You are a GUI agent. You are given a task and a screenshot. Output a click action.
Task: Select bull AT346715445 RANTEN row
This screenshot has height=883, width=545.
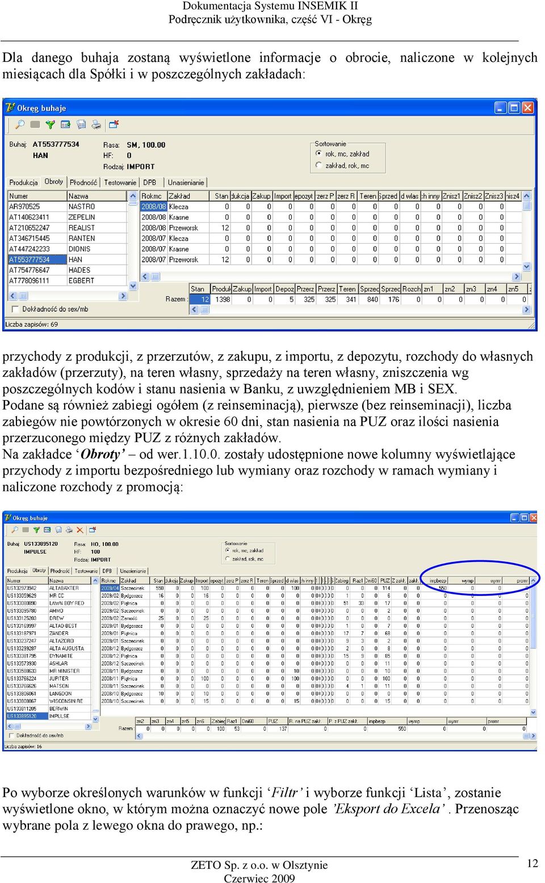point(67,239)
